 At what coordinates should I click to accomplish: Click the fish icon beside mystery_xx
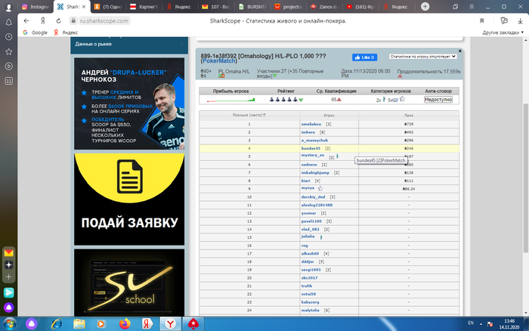[337, 156]
